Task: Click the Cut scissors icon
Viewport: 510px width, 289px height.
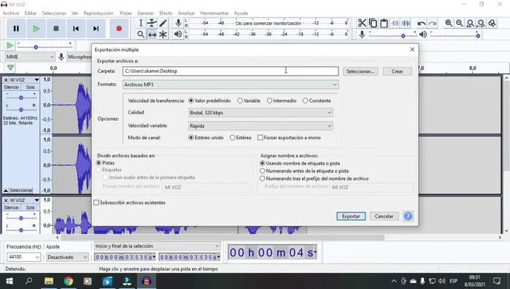Action: click(362, 23)
